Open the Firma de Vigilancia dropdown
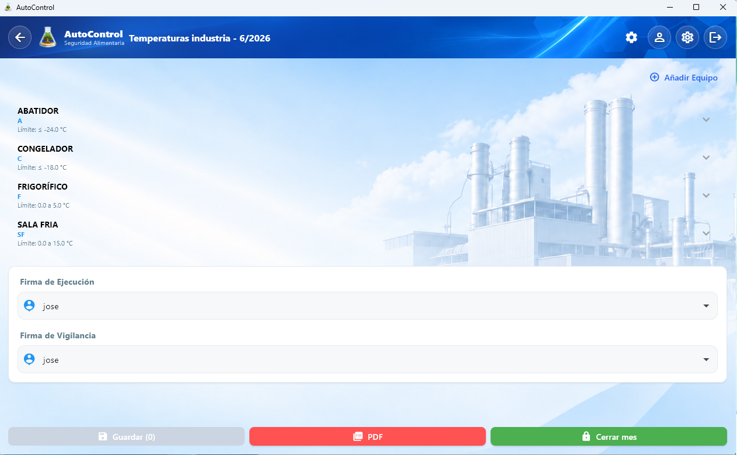 pos(368,359)
